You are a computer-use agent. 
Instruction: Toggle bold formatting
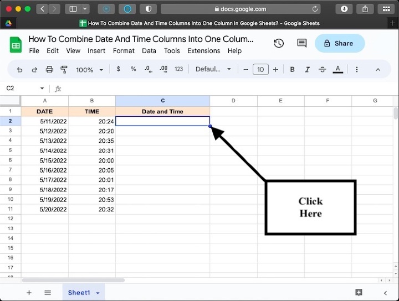pos(293,69)
